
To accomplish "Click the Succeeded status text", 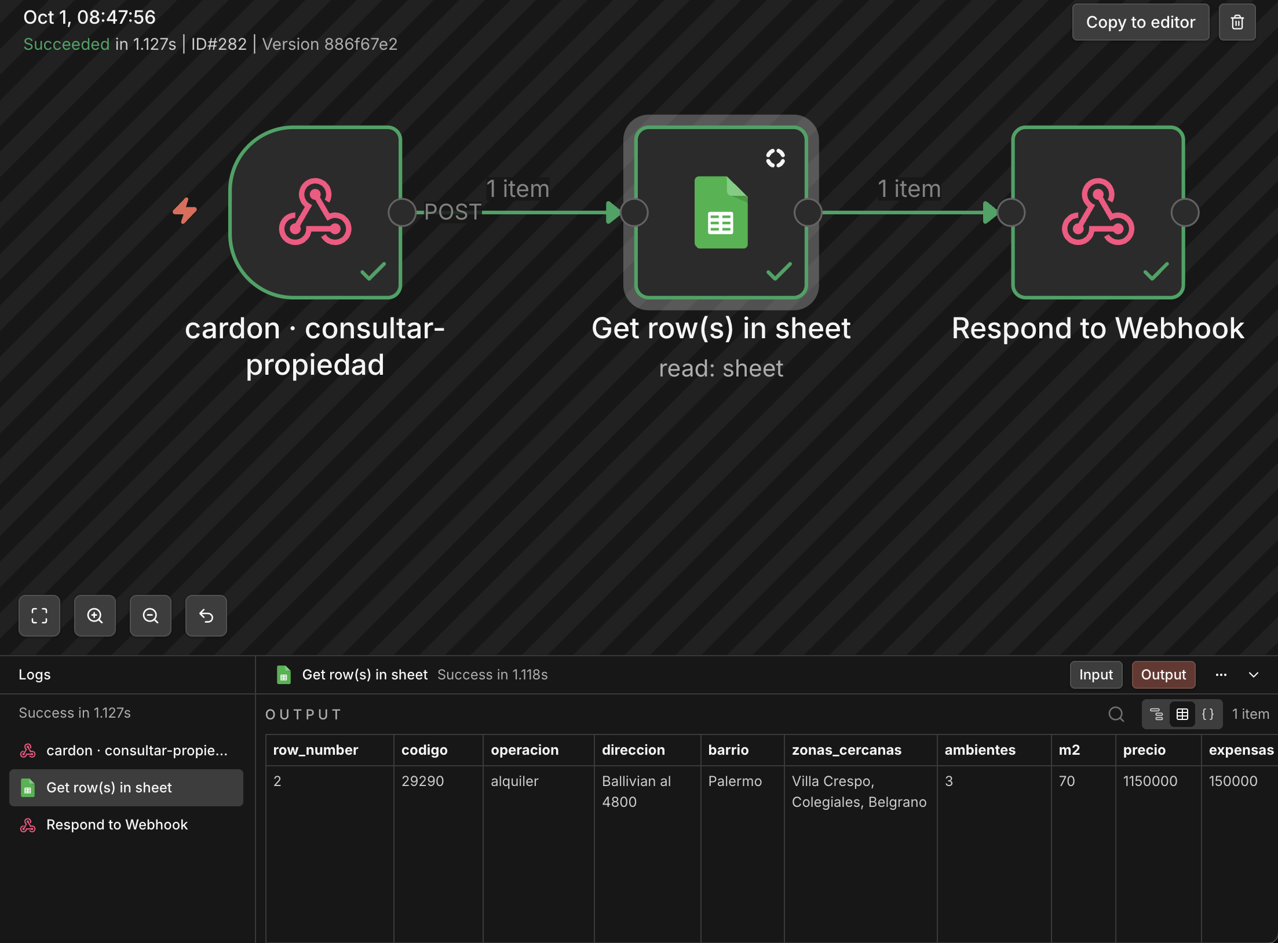I will coord(67,44).
